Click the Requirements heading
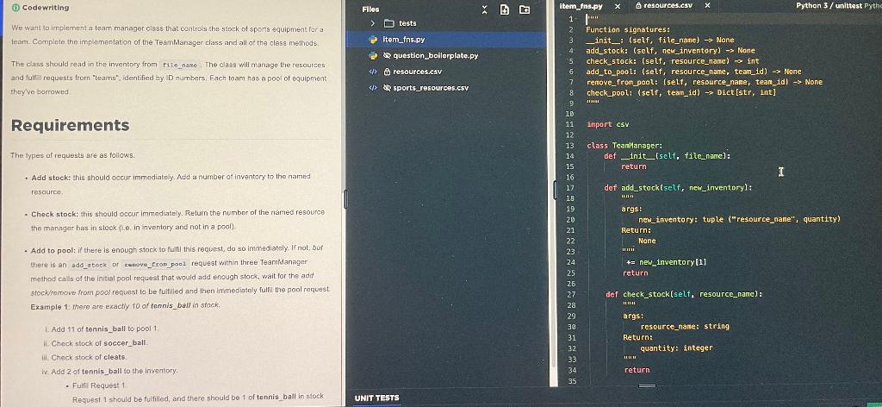The height and width of the screenshot is (407, 882). pyautogui.click(x=71, y=125)
